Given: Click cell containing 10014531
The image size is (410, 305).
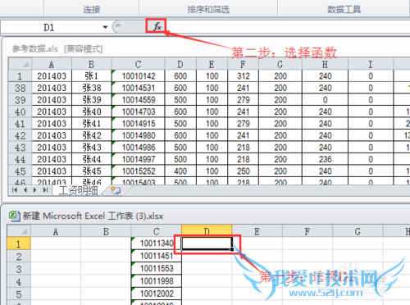Looking at the screenshot, I should coord(138,88).
